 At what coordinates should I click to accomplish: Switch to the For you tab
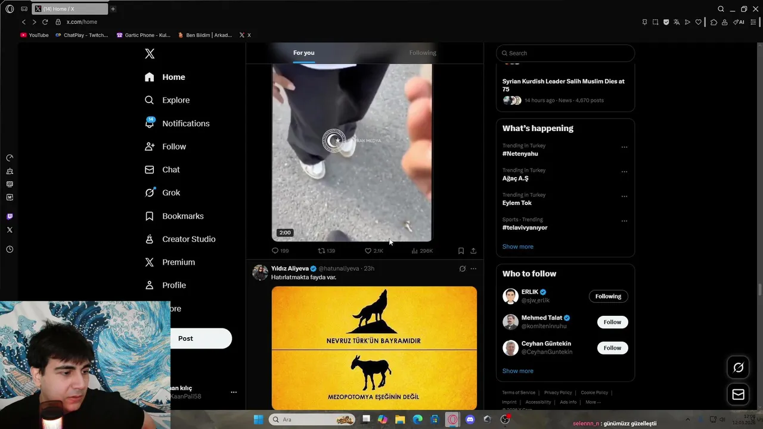(304, 53)
